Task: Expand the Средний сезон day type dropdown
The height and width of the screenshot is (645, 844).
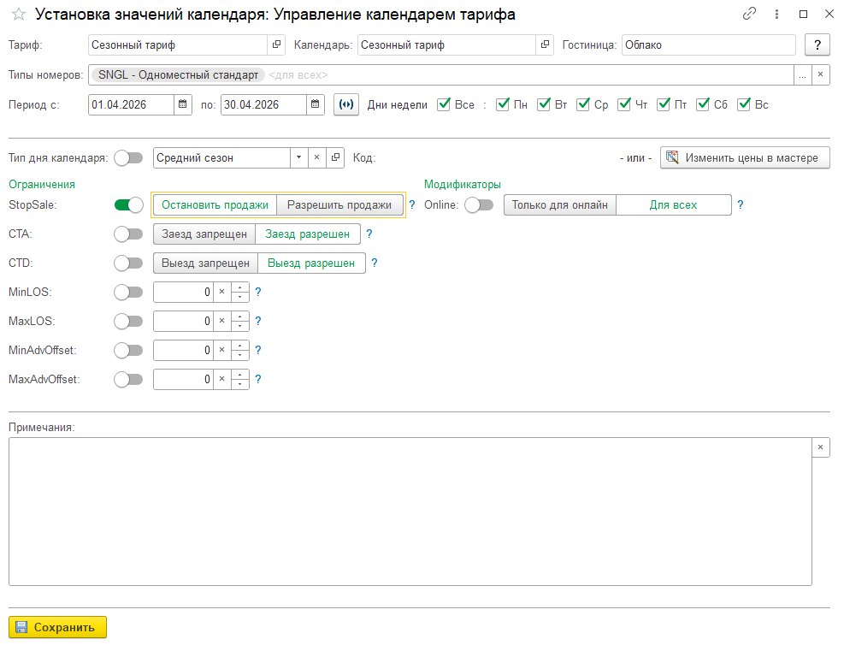Action: point(298,157)
